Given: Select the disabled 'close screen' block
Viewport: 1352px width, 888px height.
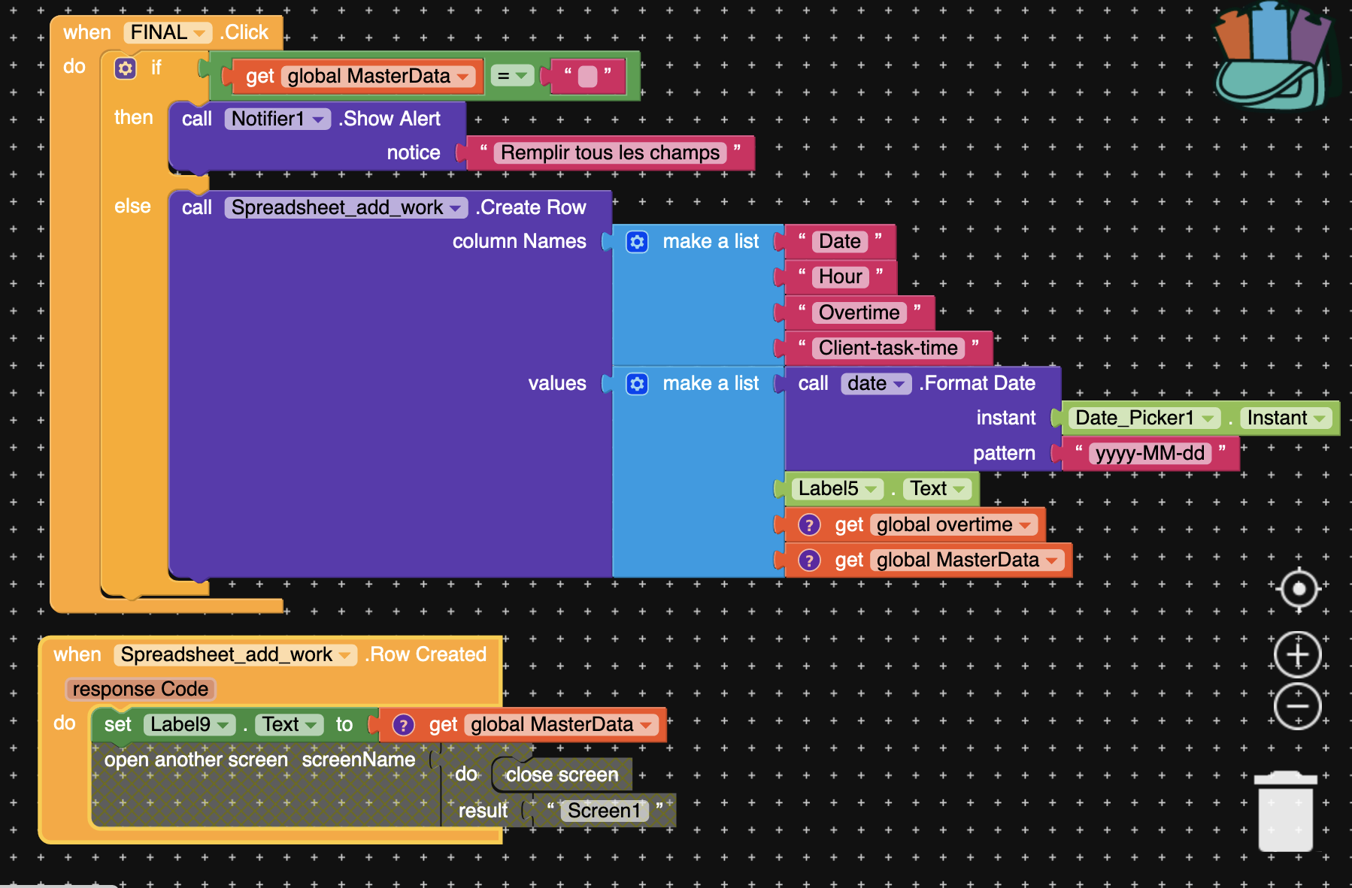Looking at the screenshot, I should point(562,775).
